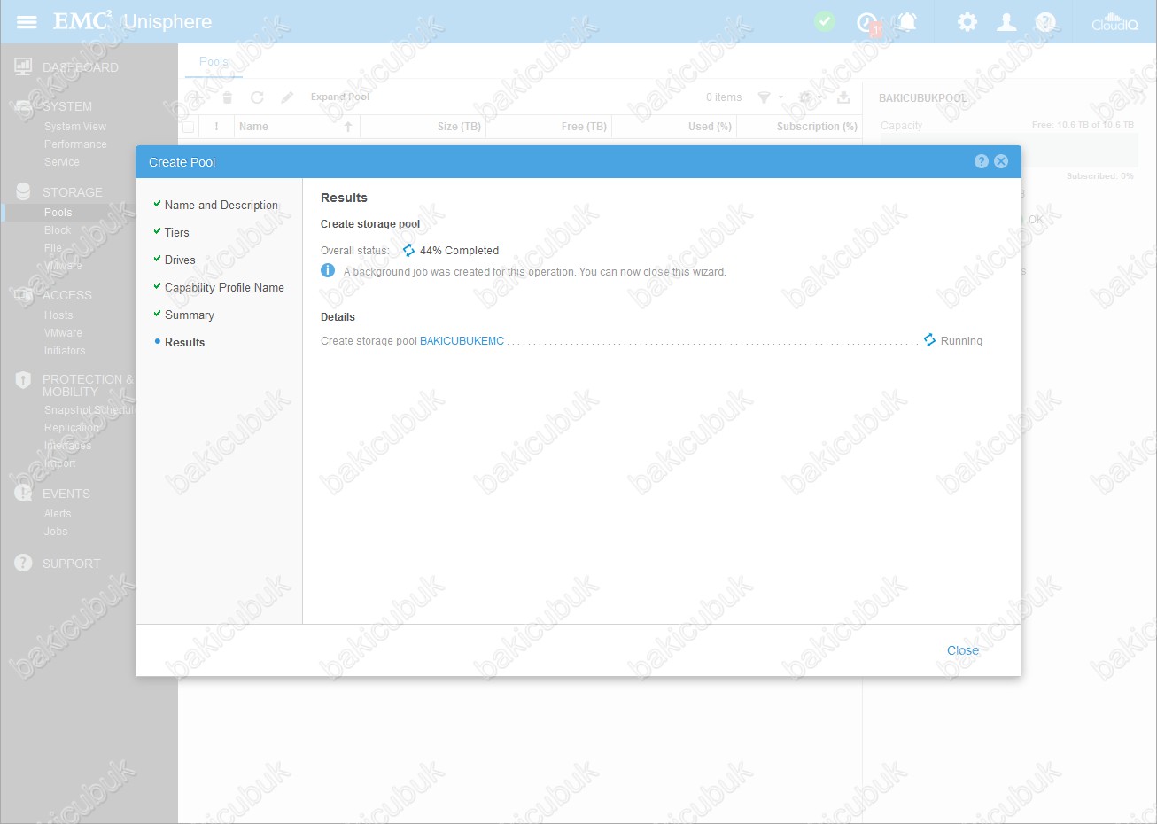Click the Storage database icon in the sidebar
Image resolution: width=1157 pixels, height=824 pixels.
click(23, 191)
